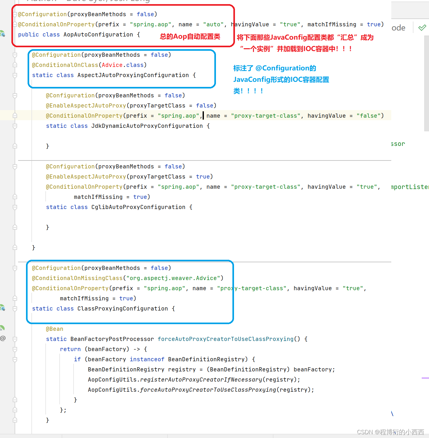Click the class name AspectJAutoProxyingConfiguration
Screen dimensions: 429x438
(133, 75)
